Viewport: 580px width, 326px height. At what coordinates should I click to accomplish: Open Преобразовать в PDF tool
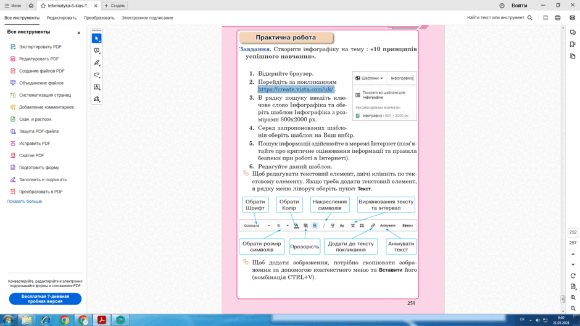pos(41,192)
